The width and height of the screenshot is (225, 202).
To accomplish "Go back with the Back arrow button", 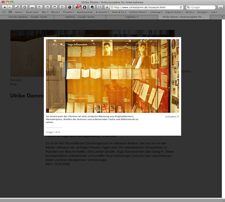I will pyautogui.click(x=5, y=7).
